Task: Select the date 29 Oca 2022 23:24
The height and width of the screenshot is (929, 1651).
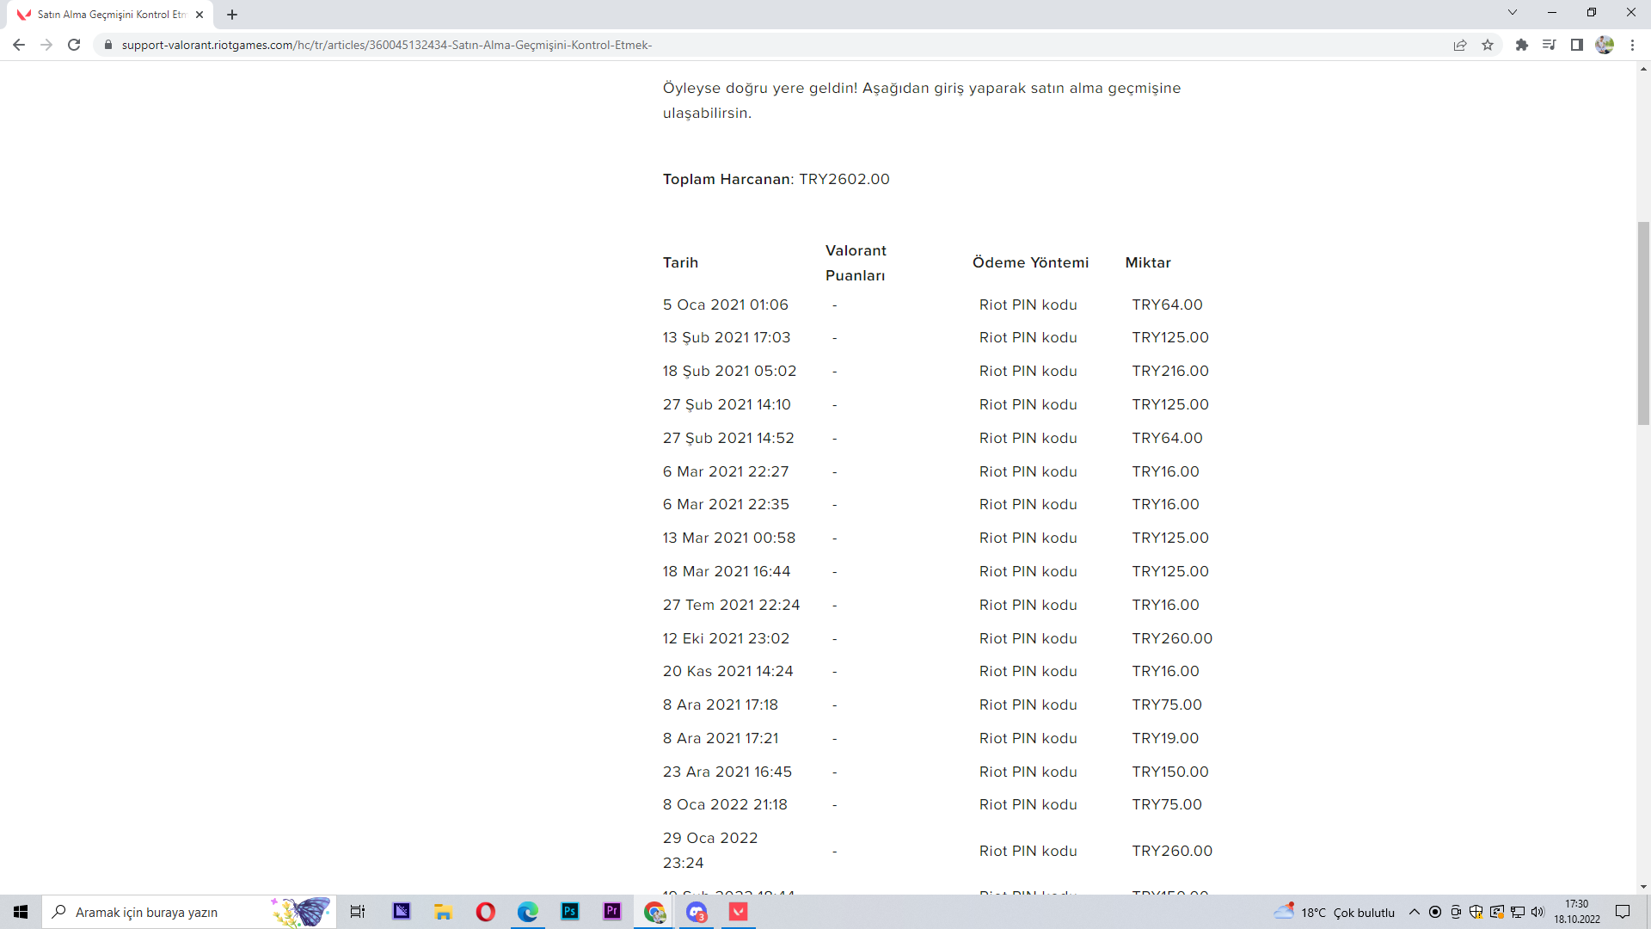Action: click(710, 850)
